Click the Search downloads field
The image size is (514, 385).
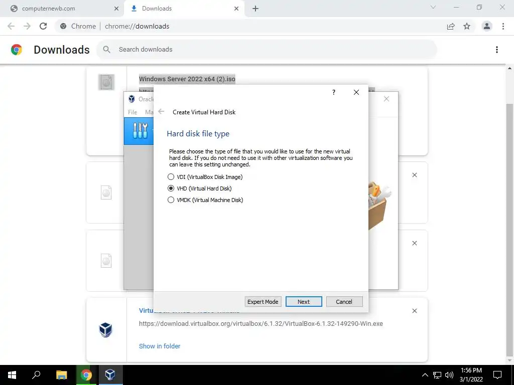tap(267, 50)
